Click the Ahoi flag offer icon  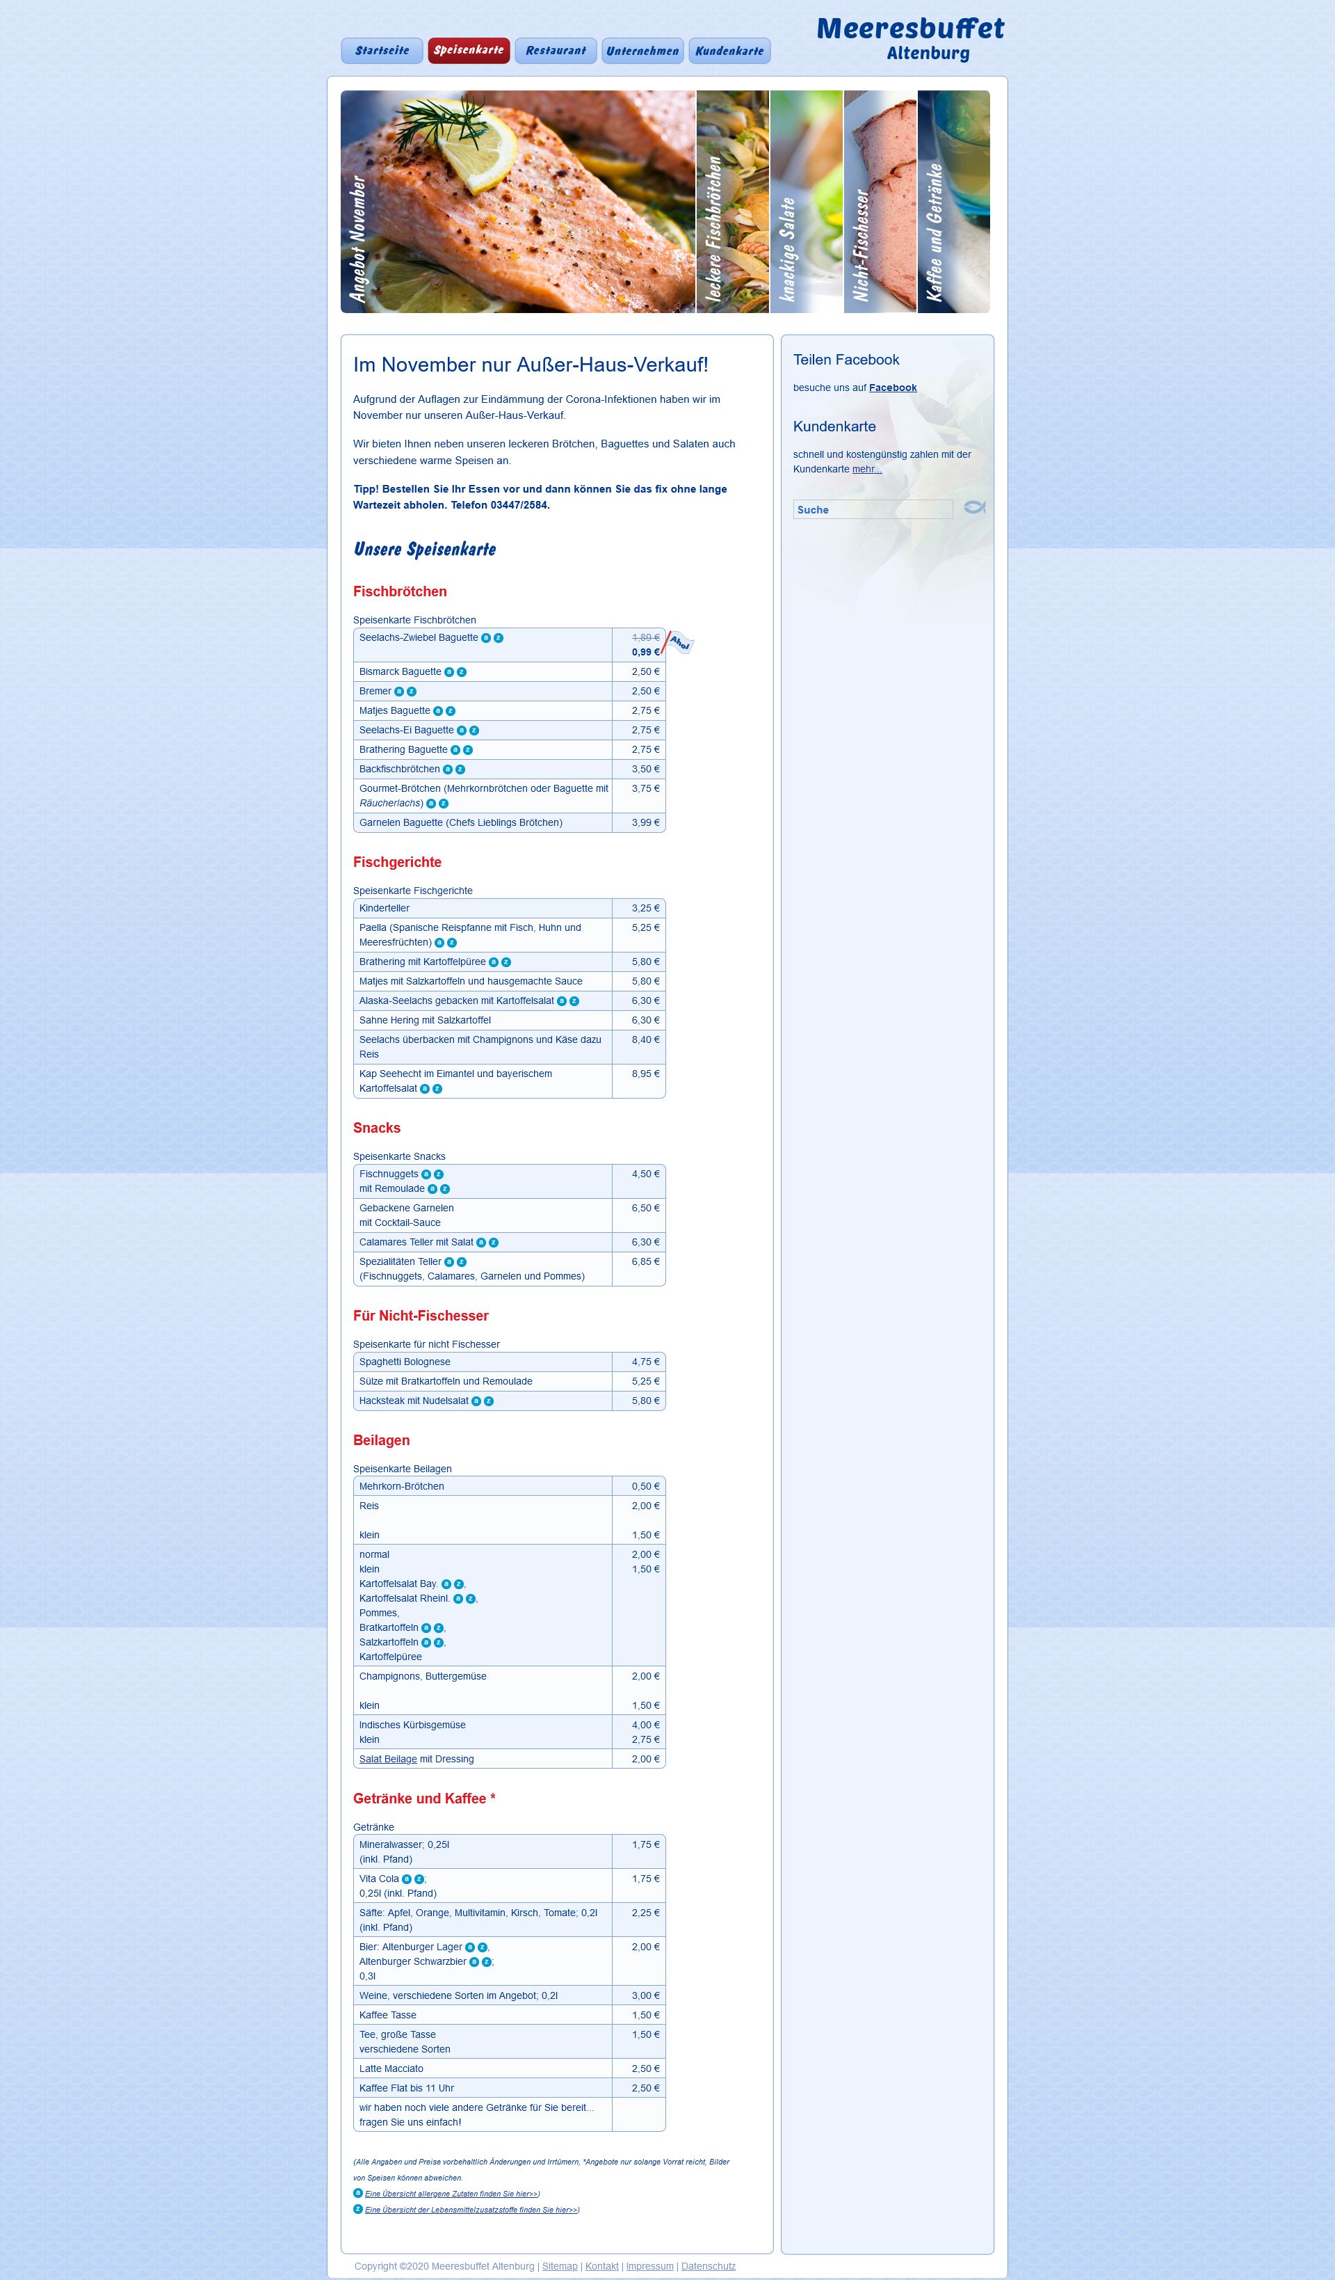(x=679, y=644)
